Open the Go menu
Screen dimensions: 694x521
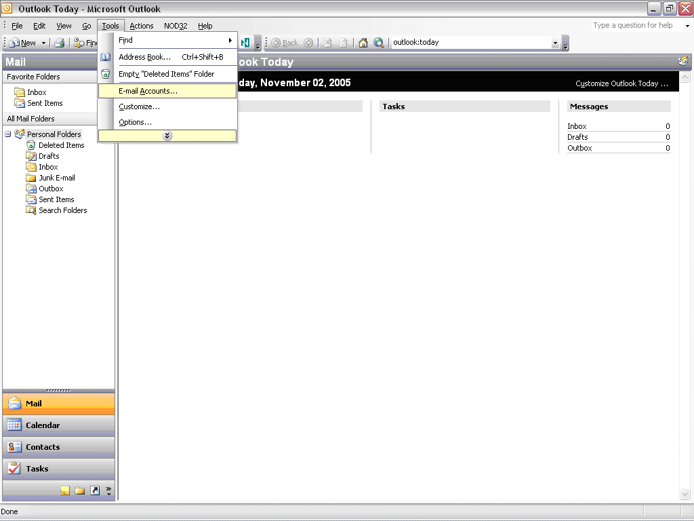87,26
